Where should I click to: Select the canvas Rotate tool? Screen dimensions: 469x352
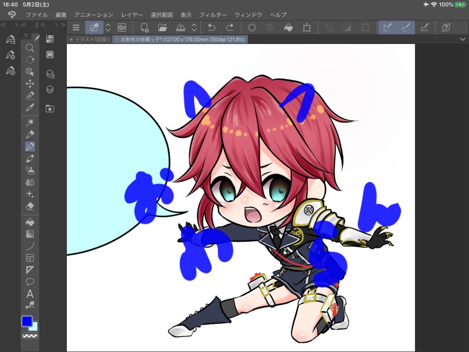pos(30,60)
